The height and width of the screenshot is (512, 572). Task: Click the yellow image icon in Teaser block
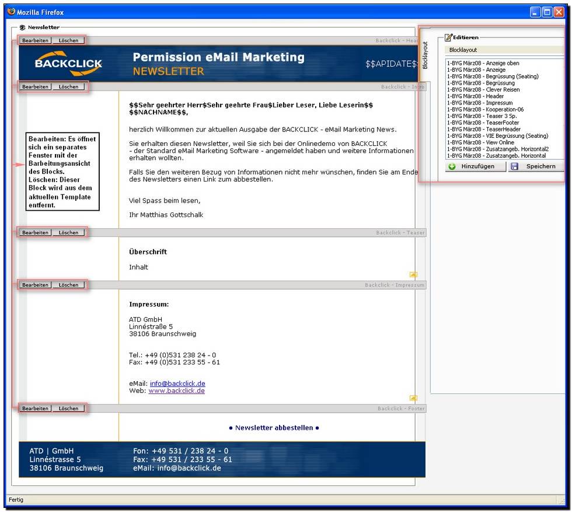[x=413, y=274]
